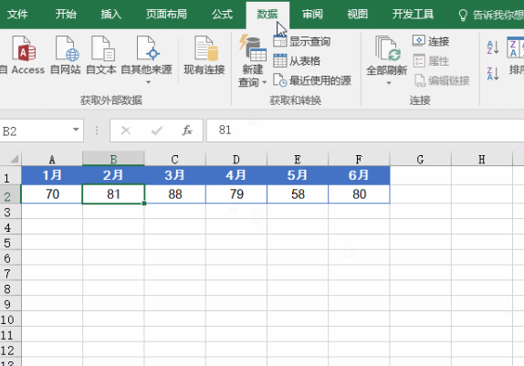
Task: Select the cell containing 70
Action: click(x=52, y=193)
